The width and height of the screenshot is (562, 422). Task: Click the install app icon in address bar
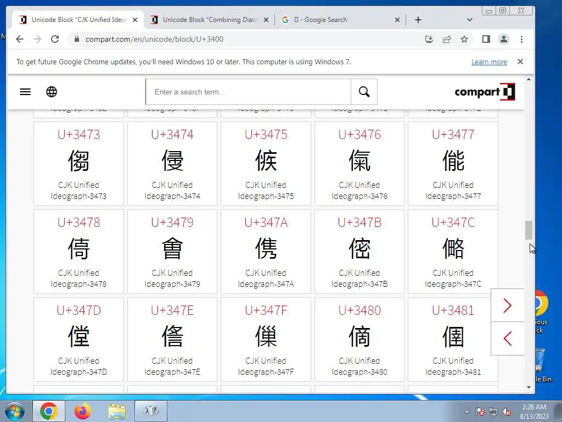(429, 39)
